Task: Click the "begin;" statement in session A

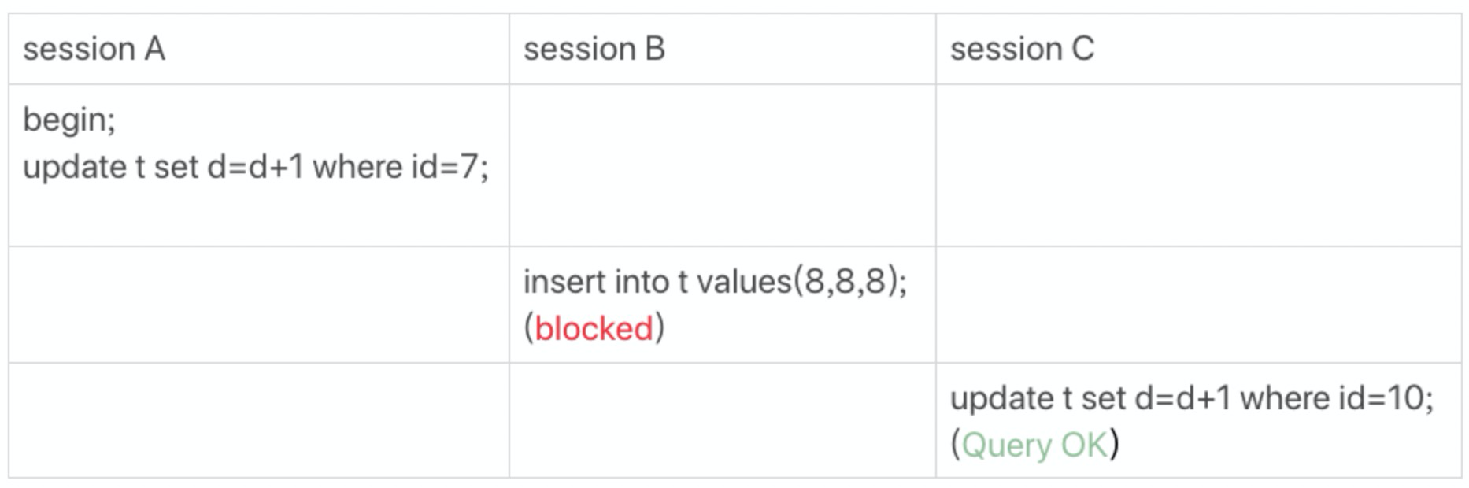Action: tap(69, 120)
